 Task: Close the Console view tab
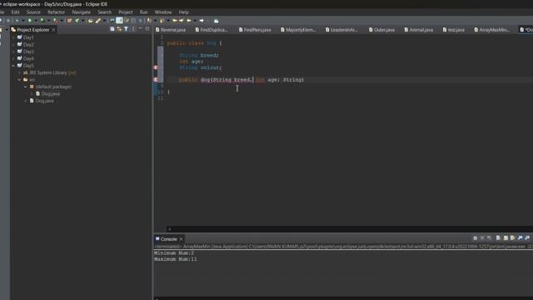(x=182, y=239)
